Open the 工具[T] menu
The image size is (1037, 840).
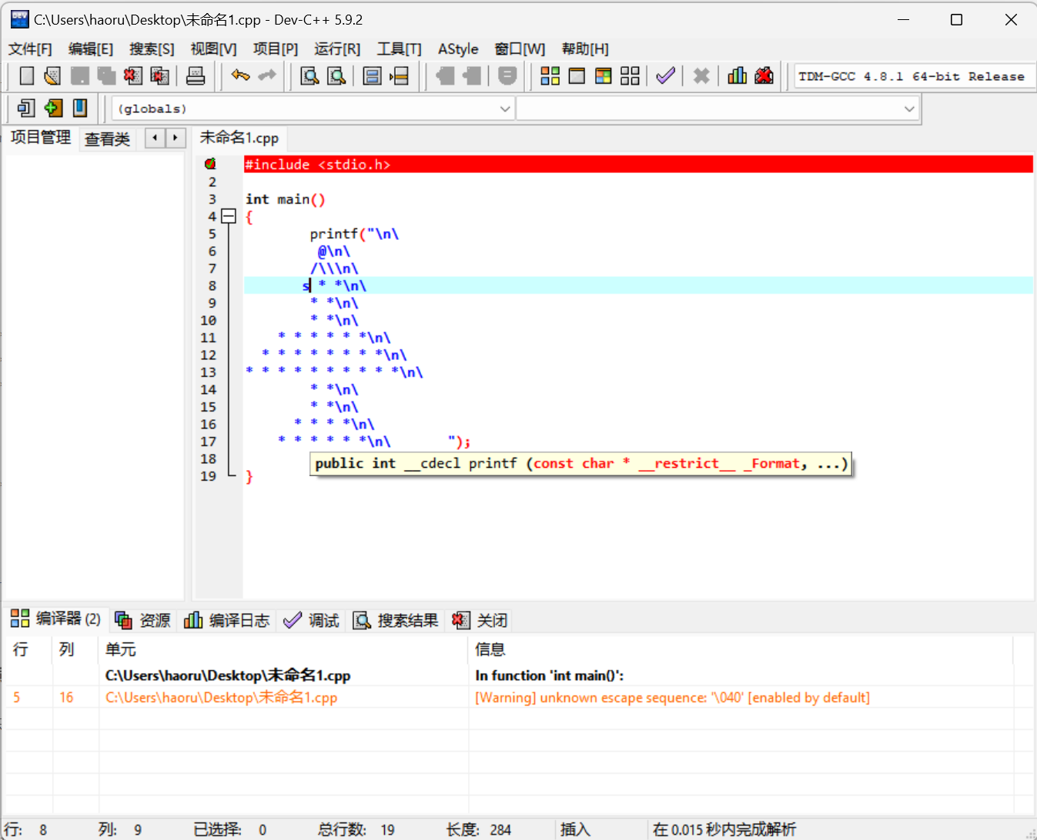tap(400, 49)
